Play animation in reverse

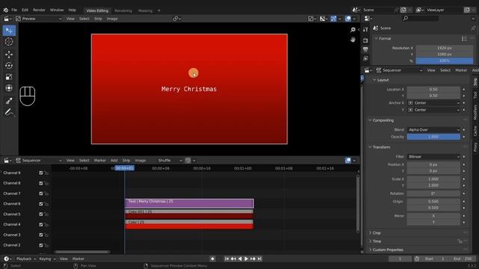click(239, 259)
